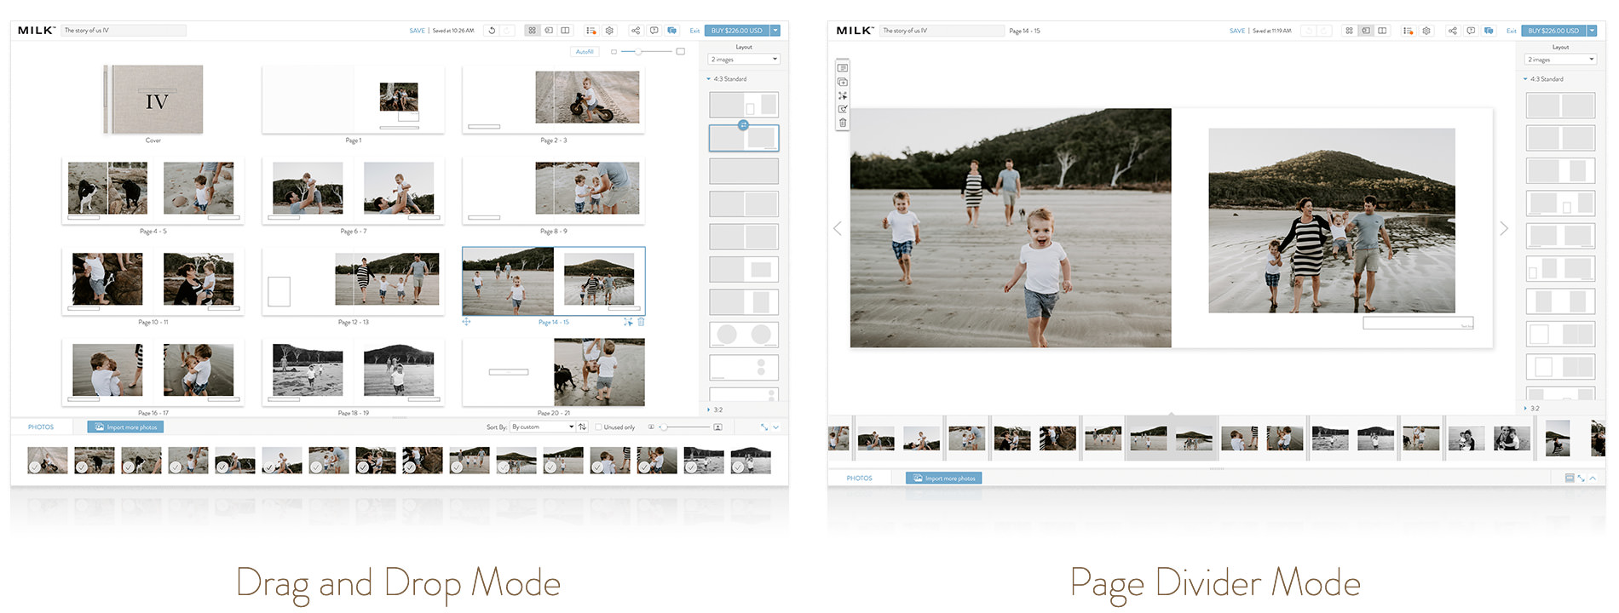This screenshot has width=1619, height=613.
Task: Open settings gear in right window
Action: tap(1426, 31)
